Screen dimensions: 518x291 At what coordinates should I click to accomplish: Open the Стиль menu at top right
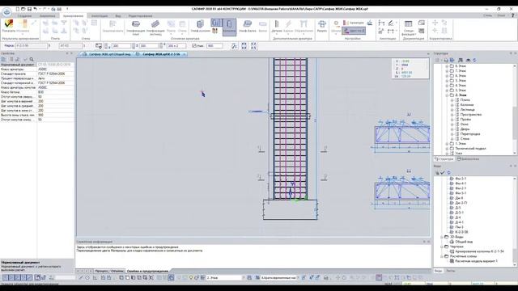click(x=487, y=15)
